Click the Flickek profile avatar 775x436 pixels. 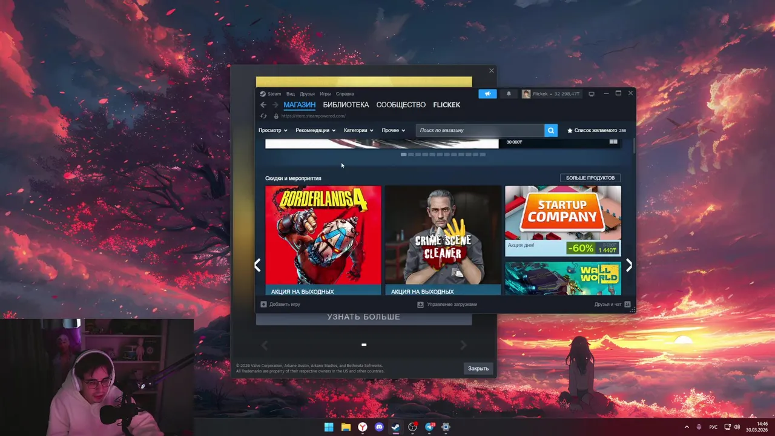[x=526, y=94]
